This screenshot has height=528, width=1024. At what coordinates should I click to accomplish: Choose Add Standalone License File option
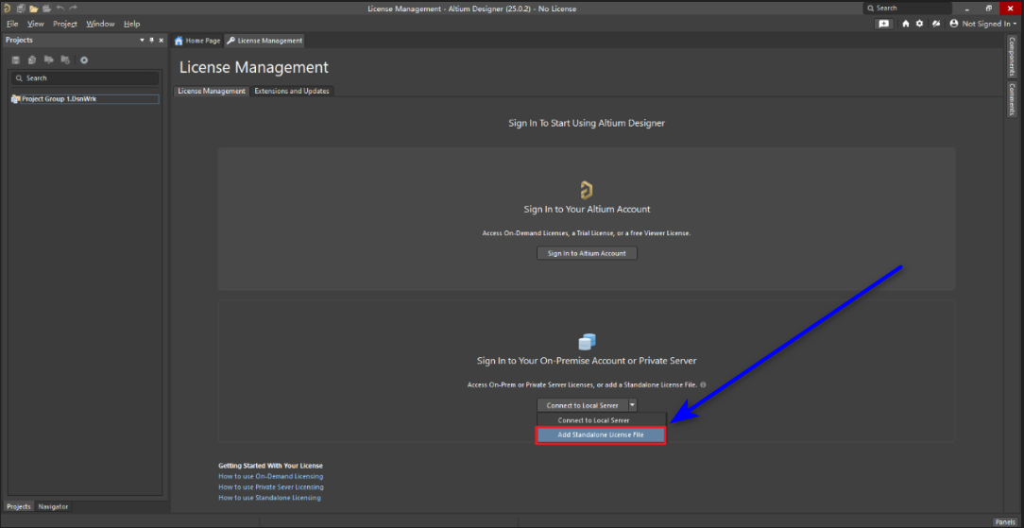[601, 435]
